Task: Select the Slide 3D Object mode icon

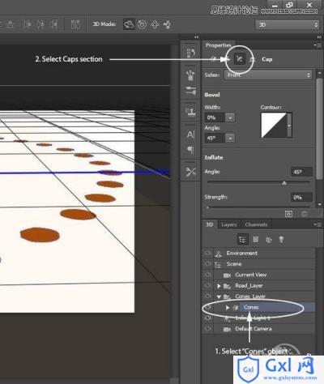Action: 167,24
